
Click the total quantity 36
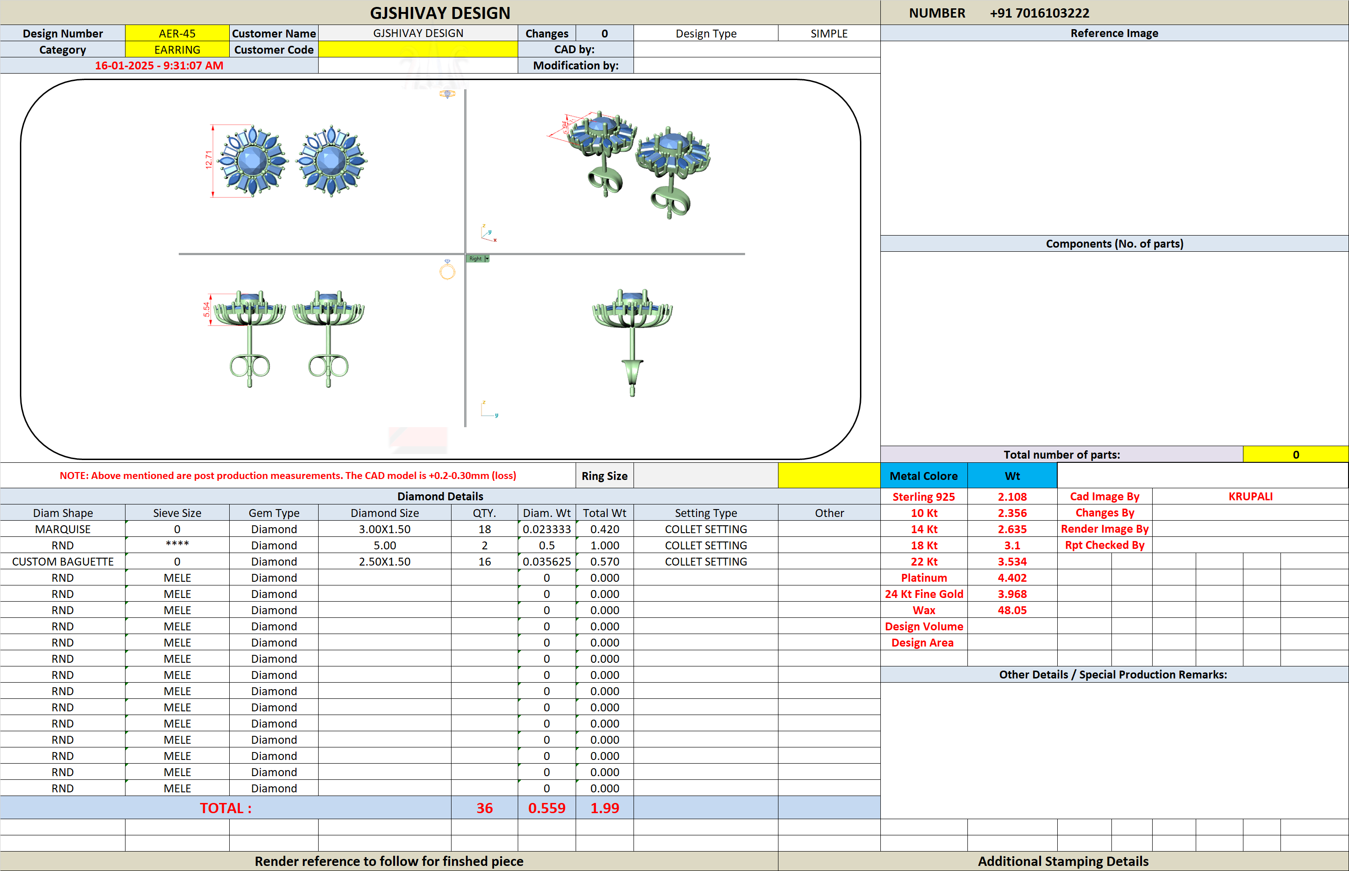[484, 808]
